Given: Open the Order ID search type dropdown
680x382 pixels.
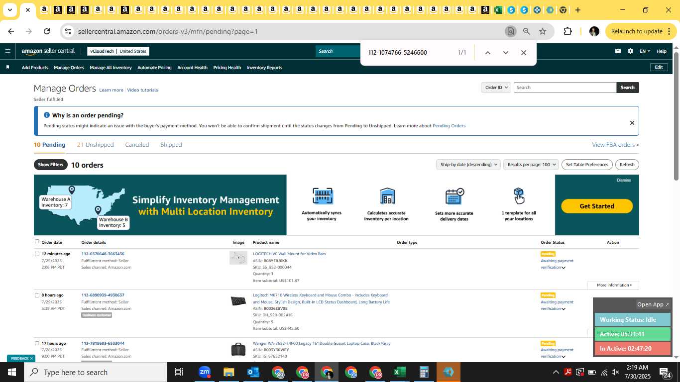Looking at the screenshot, I should [496, 88].
